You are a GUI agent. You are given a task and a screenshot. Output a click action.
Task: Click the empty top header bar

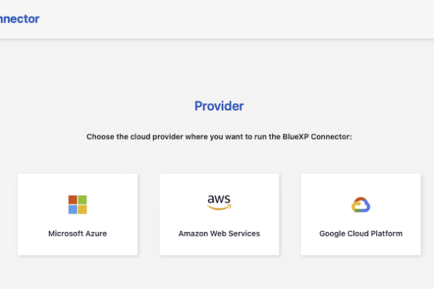click(235, 19)
